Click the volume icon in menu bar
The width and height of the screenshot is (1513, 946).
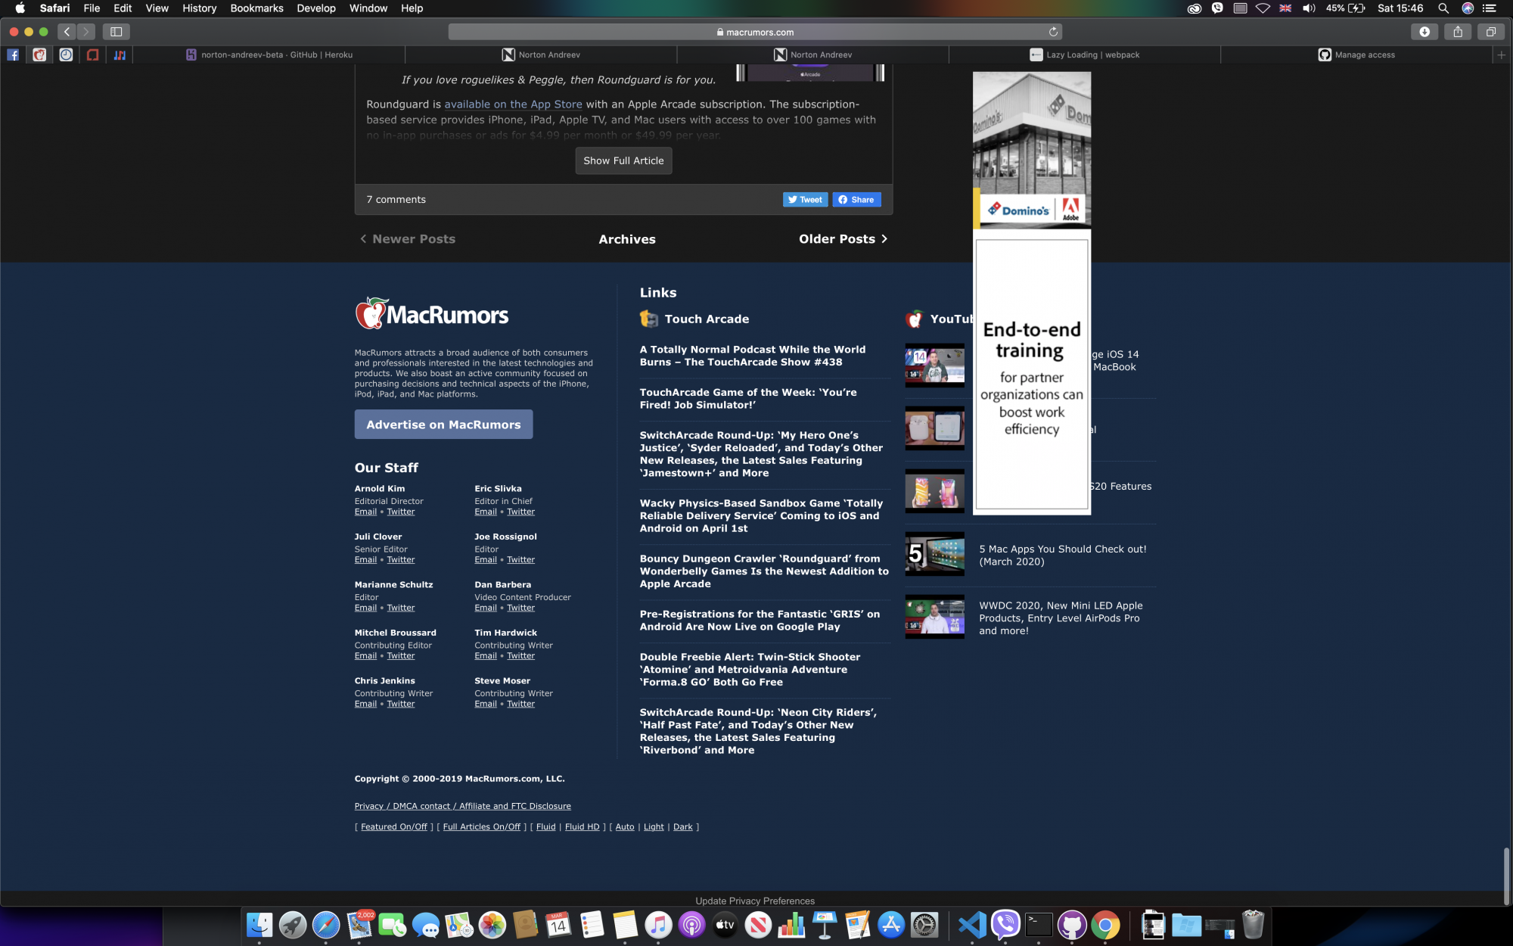[x=1309, y=8]
